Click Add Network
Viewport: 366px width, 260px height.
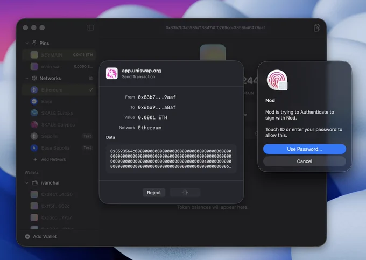[53, 159]
